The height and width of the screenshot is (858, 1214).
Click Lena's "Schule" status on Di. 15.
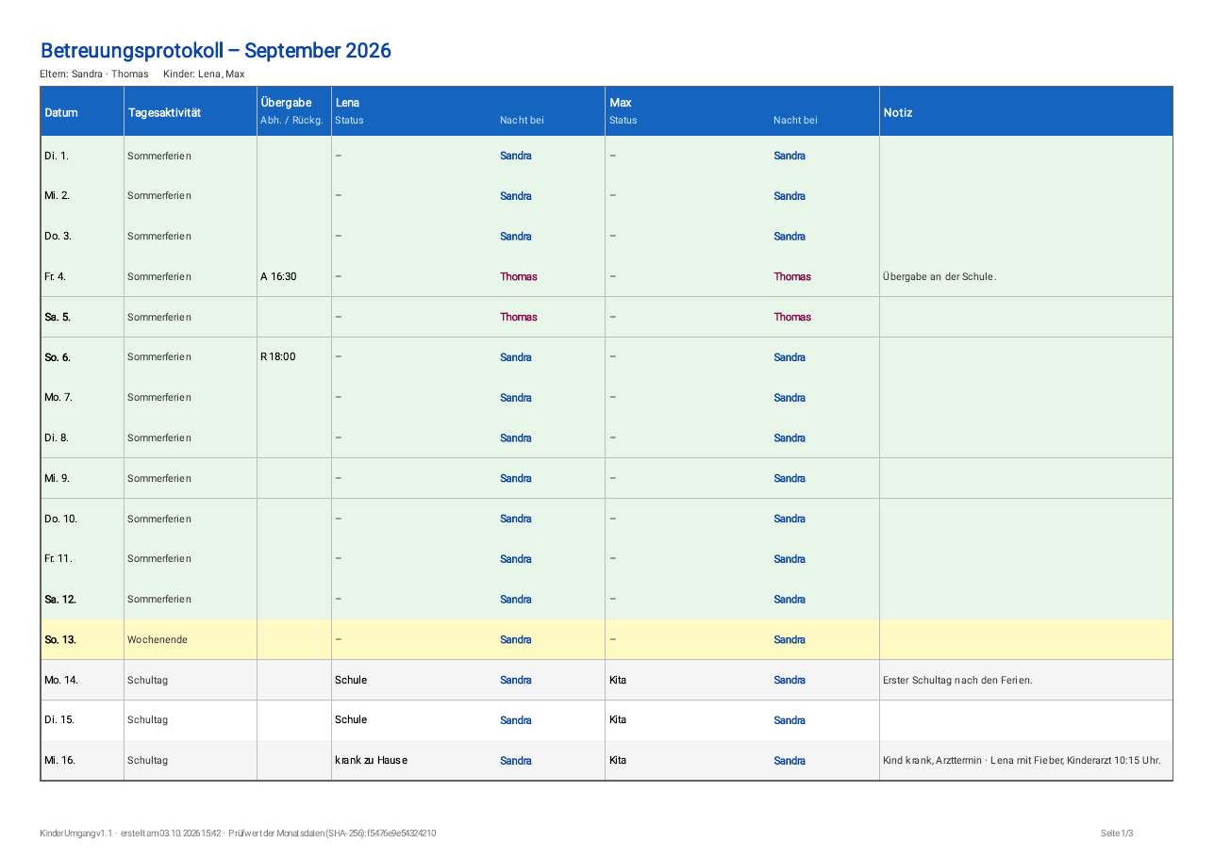[351, 720]
